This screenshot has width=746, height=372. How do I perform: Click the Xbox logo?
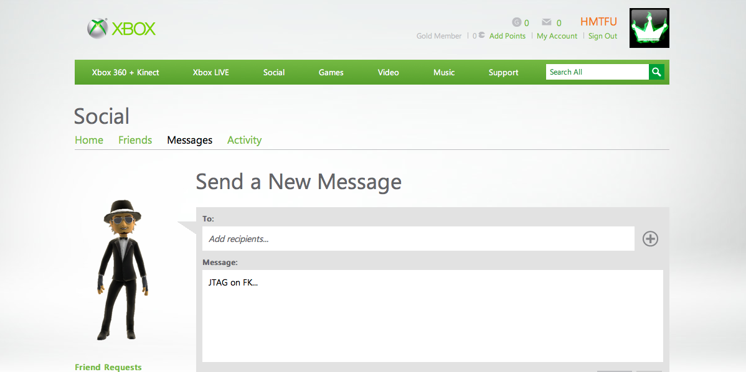(121, 29)
